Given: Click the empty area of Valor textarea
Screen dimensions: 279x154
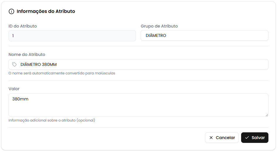Looking at the screenshot, I should click(x=138, y=108).
